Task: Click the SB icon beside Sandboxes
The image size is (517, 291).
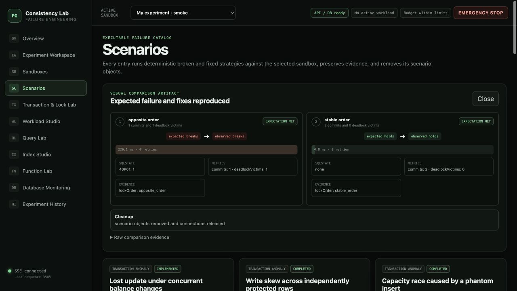Action: tap(14, 72)
